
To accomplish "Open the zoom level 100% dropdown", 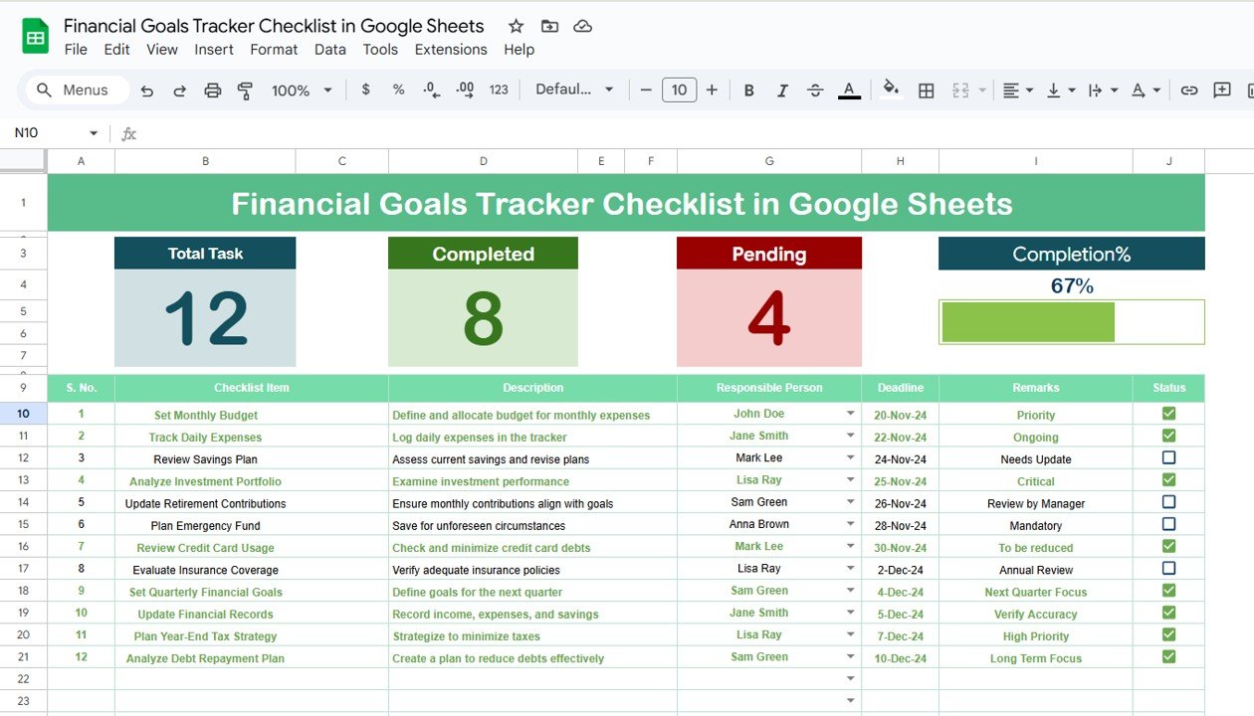I will [x=303, y=90].
